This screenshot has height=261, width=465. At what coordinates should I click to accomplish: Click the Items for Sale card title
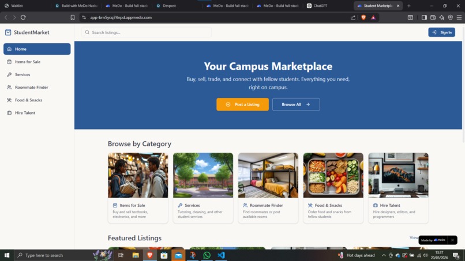(132, 205)
